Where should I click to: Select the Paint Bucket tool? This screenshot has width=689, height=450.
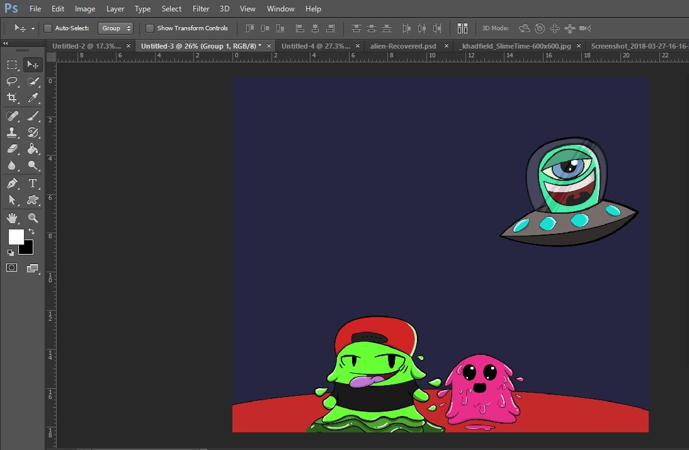click(x=33, y=149)
